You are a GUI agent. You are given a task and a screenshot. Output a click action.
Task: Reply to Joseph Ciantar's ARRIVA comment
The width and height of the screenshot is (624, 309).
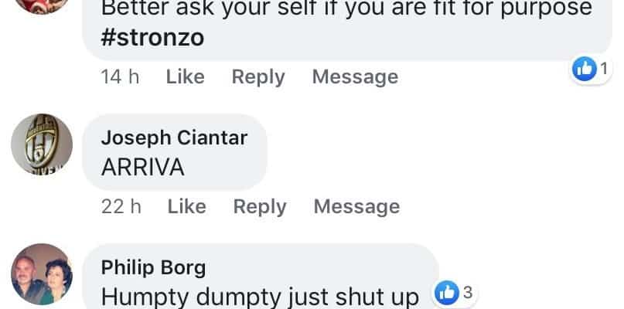260,207
